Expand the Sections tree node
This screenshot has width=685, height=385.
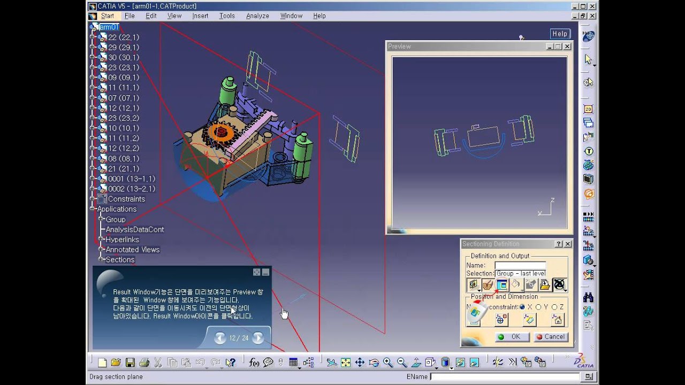coord(101,259)
